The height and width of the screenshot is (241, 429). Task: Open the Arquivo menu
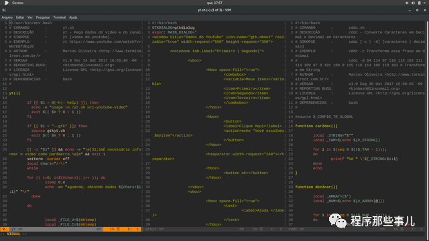(x=7, y=17)
